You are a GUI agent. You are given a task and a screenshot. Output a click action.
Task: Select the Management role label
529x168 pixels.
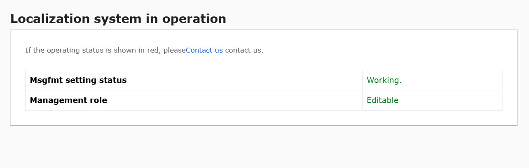(x=68, y=101)
